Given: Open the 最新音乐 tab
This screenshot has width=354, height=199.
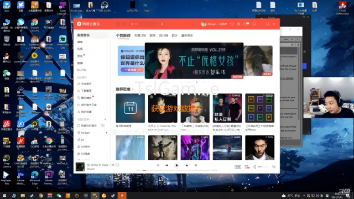Looking at the screenshot, I should [187, 35].
